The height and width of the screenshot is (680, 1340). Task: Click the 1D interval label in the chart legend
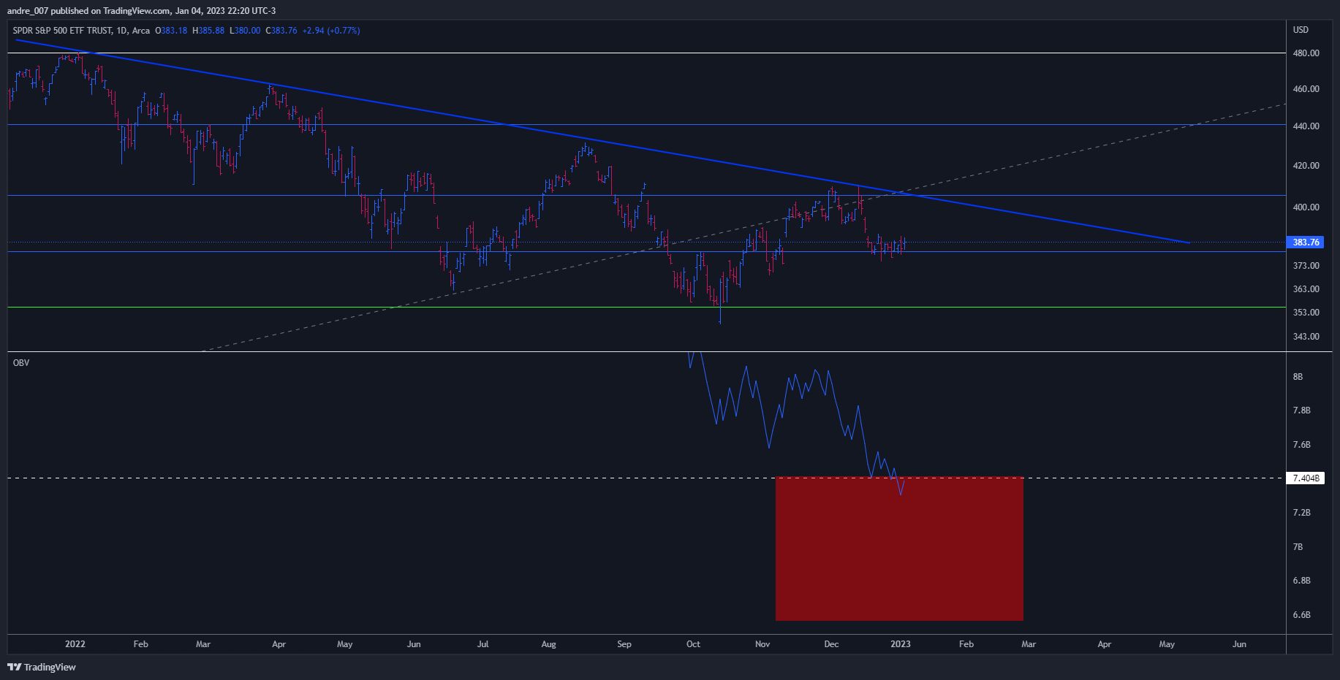122,31
